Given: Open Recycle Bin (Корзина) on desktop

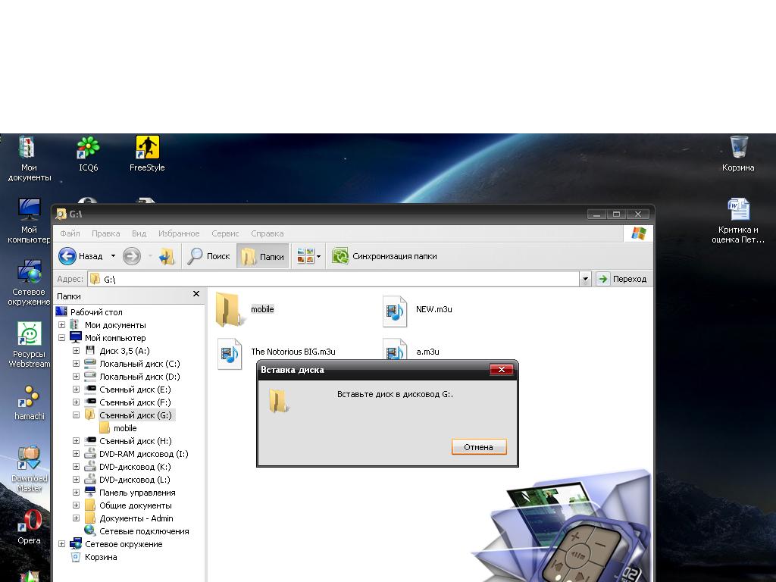Looking at the screenshot, I should [738, 148].
